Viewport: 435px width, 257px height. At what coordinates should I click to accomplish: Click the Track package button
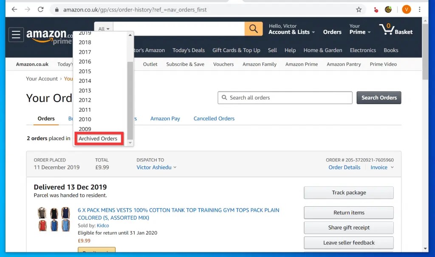pos(349,193)
